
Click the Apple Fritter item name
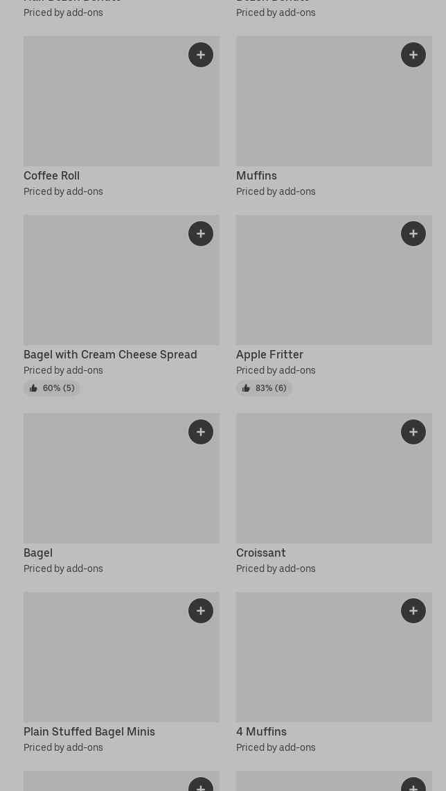(x=269, y=354)
